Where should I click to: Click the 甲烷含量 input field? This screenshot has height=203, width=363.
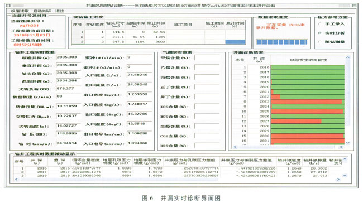coord(207,58)
